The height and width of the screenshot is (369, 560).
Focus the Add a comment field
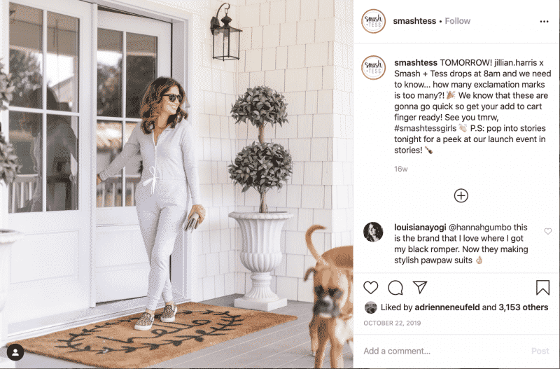point(444,351)
